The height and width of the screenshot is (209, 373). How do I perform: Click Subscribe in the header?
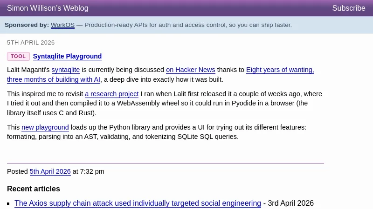point(348,8)
